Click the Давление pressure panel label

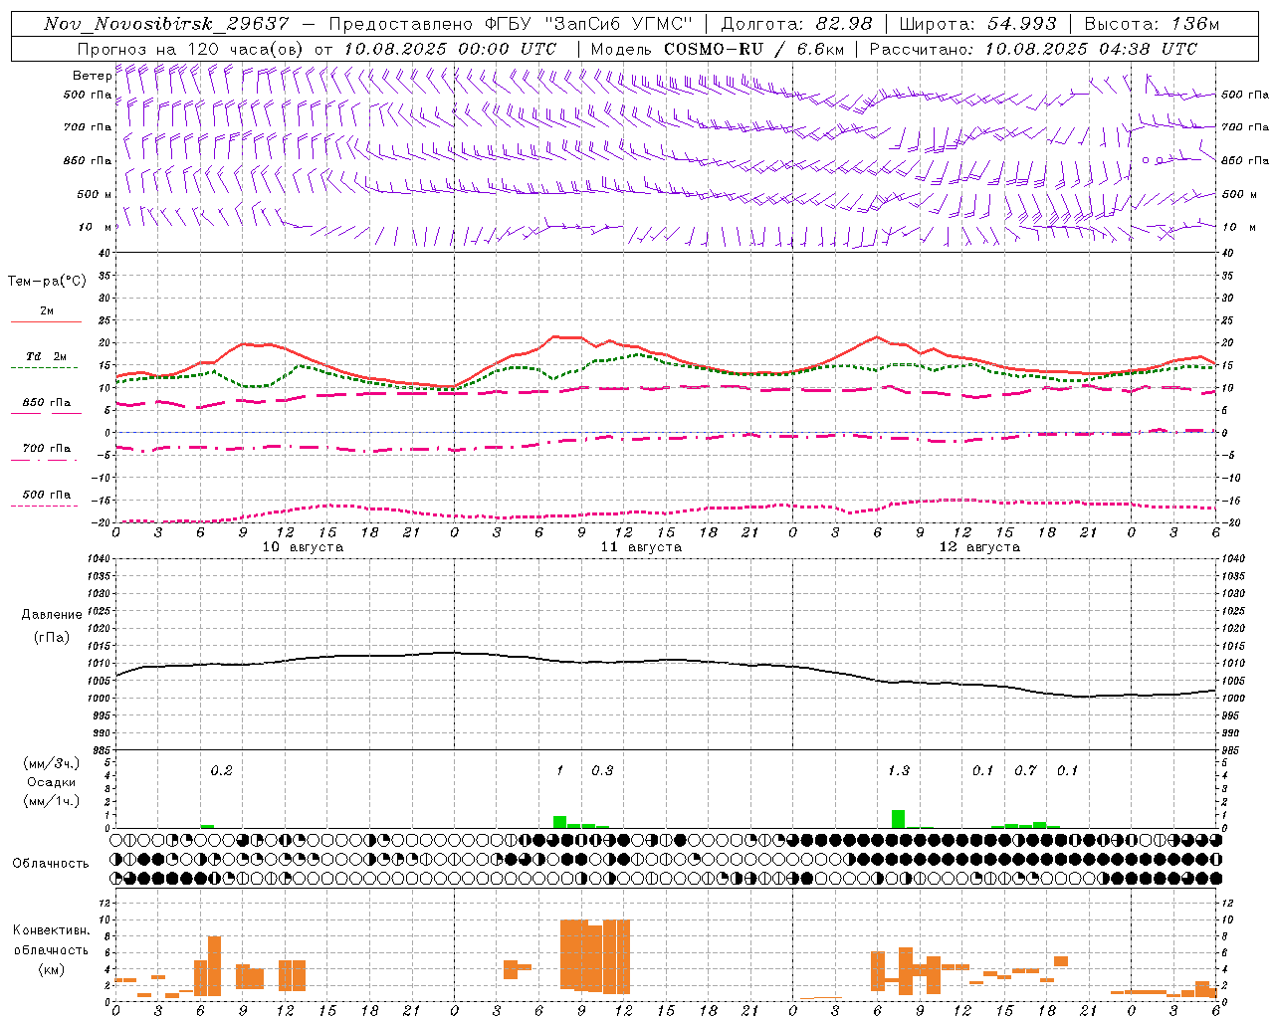(52, 615)
